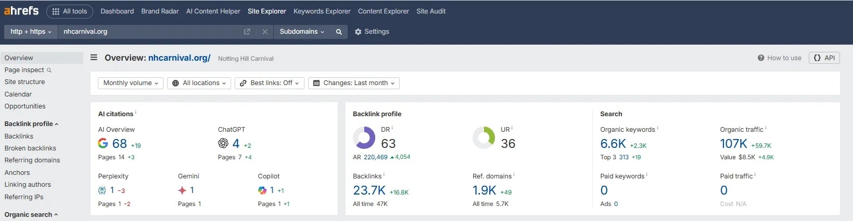Select Overview in sidebar
Screen dimensions: 853x221
[42, 58]
